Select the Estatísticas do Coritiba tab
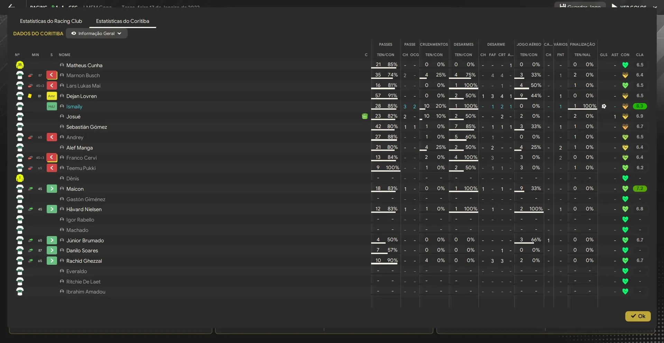Screen dimensions: 664x343 122,21
